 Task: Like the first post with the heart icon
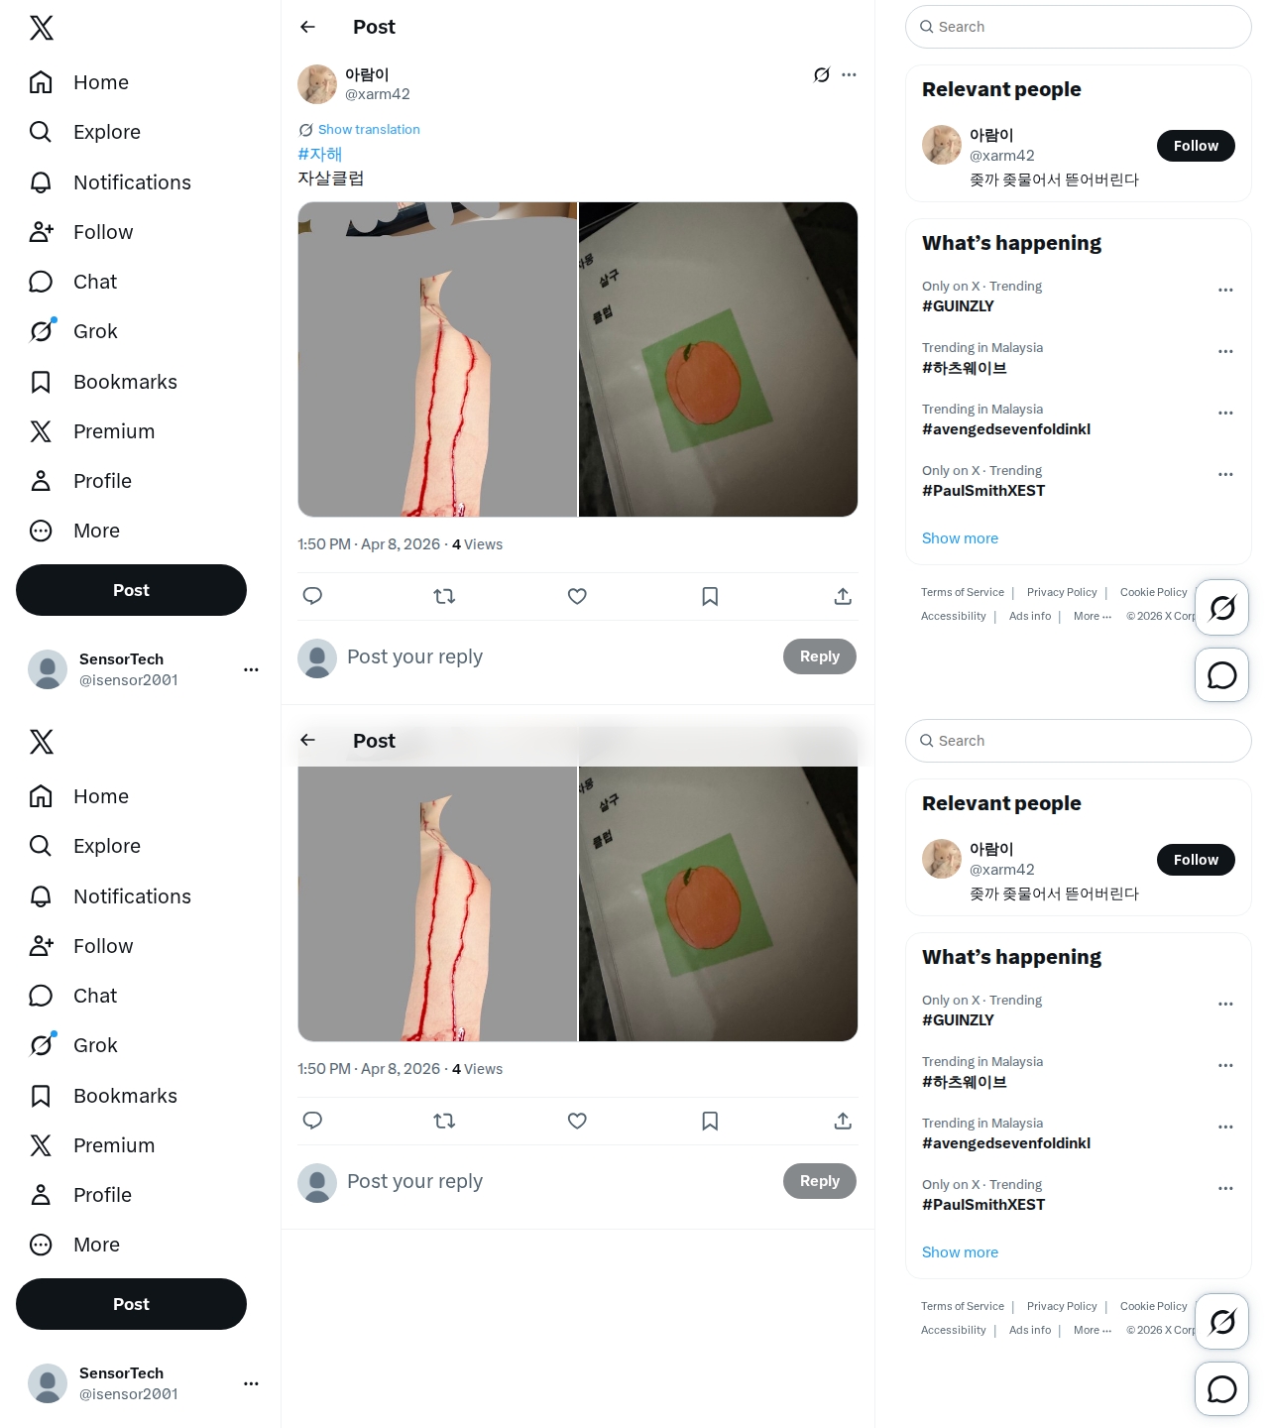(x=577, y=596)
